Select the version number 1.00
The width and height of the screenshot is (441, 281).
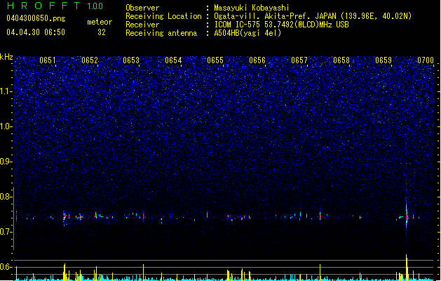pyautogui.click(x=95, y=6)
